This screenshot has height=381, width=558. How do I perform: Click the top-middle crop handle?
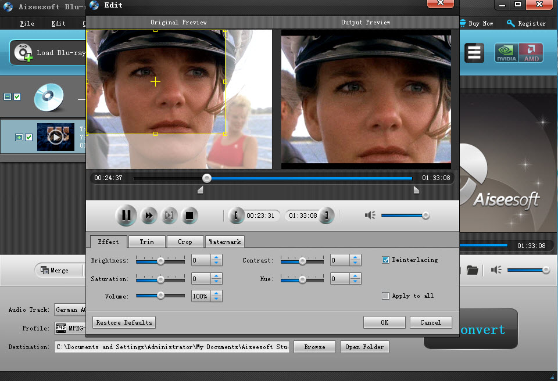(x=156, y=31)
